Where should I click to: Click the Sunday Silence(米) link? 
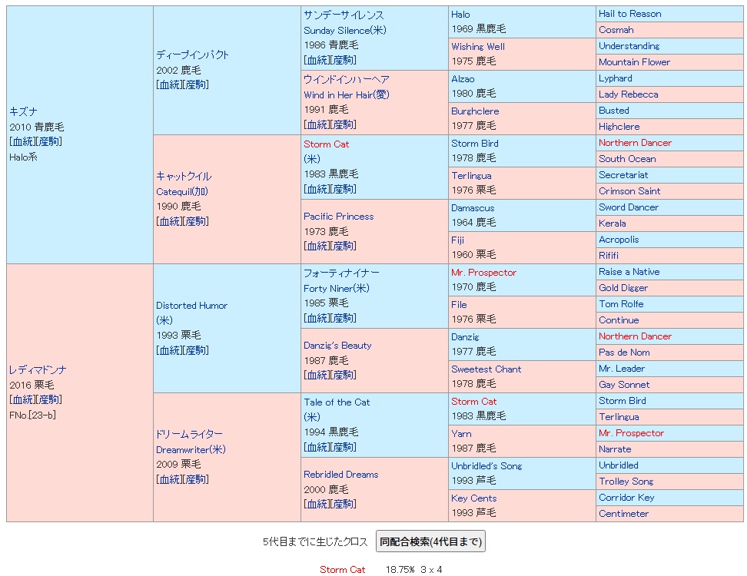pyautogui.click(x=345, y=30)
